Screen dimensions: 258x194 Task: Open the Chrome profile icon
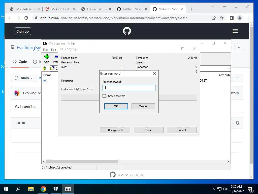point(240,18)
